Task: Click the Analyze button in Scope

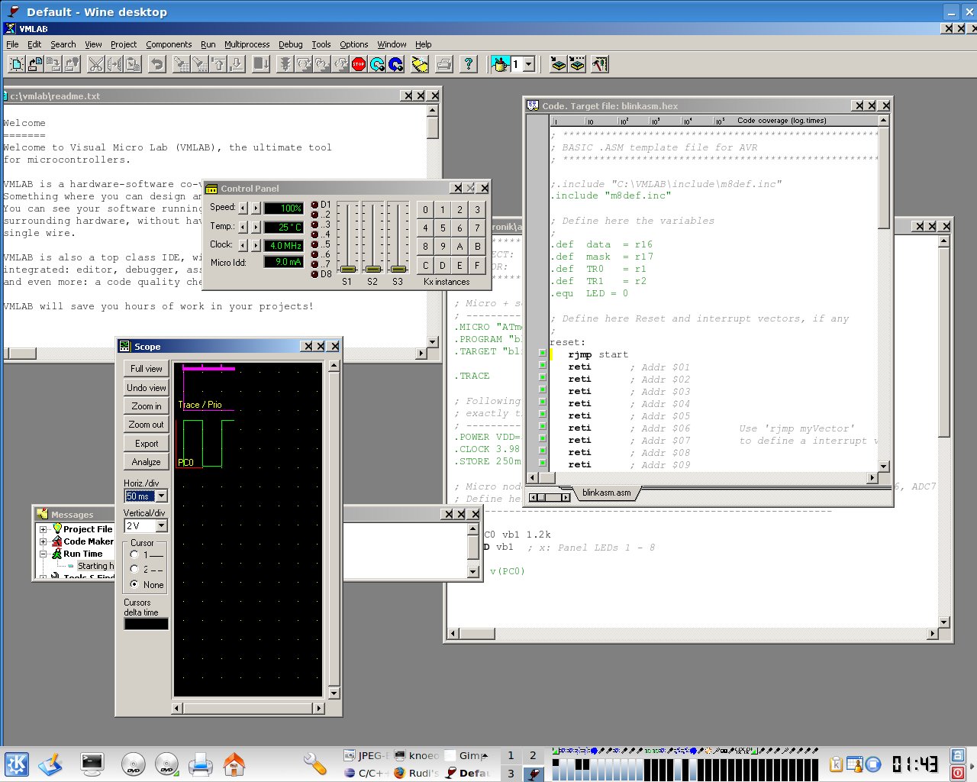Action: point(146,461)
